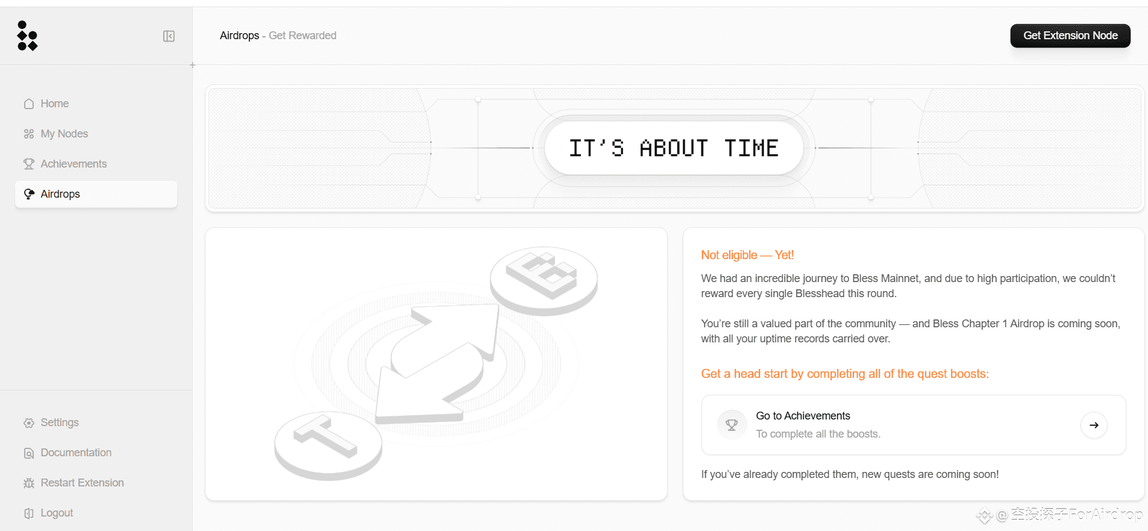Click the Settings gear icon
This screenshot has width=1148, height=531.
click(28, 423)
